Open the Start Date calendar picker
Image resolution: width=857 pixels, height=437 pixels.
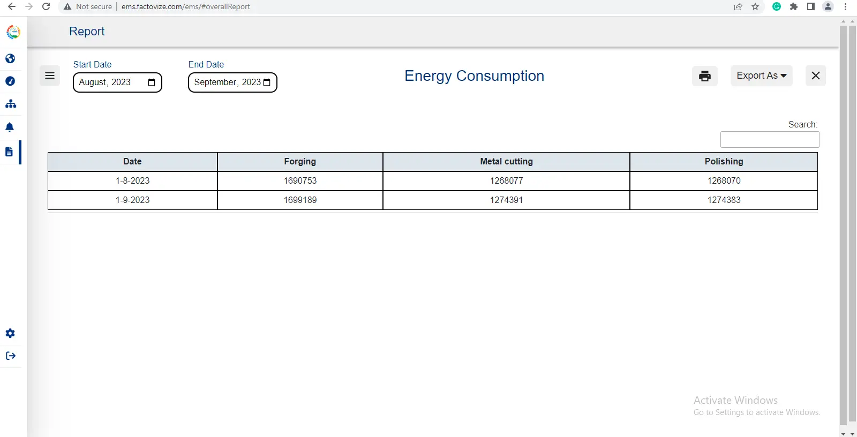[x=152, y=82]
